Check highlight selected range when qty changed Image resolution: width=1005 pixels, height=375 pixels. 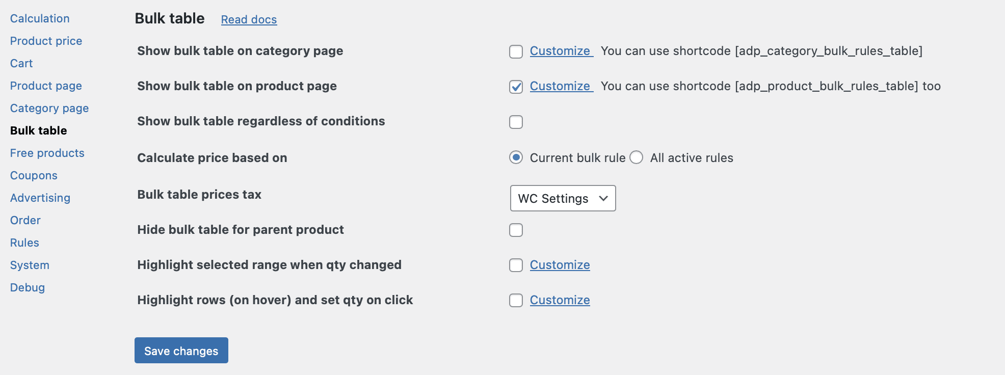click(516, 265)
